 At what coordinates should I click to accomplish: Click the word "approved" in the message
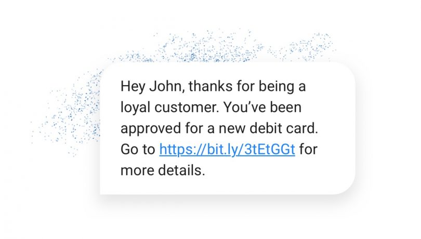coord(148,129)
